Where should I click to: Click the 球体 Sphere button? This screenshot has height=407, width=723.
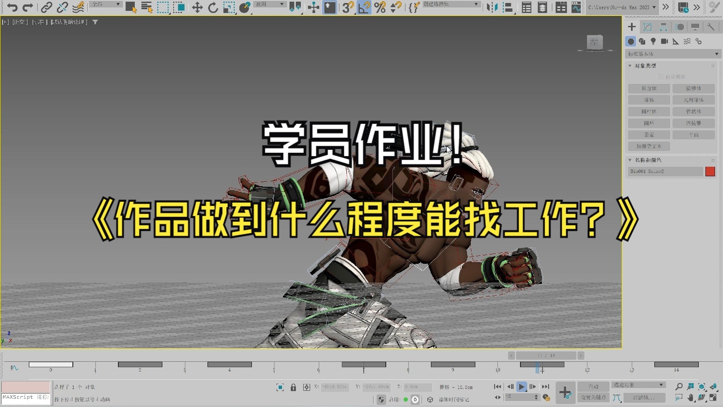[x=649, y=100]
